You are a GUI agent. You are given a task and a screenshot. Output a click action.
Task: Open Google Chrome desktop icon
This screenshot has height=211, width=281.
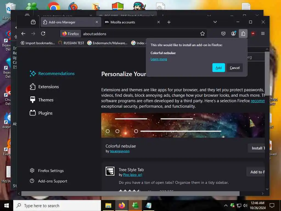point(54,7)
